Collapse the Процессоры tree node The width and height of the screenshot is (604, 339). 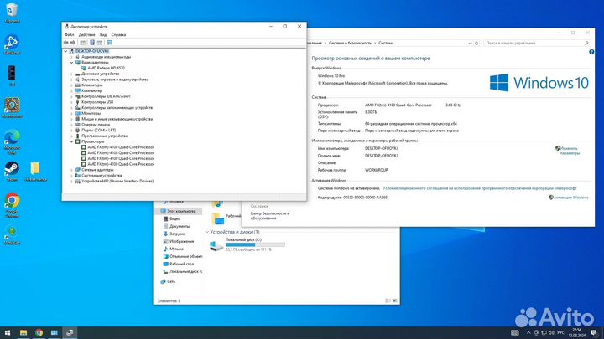pos(71,141)
